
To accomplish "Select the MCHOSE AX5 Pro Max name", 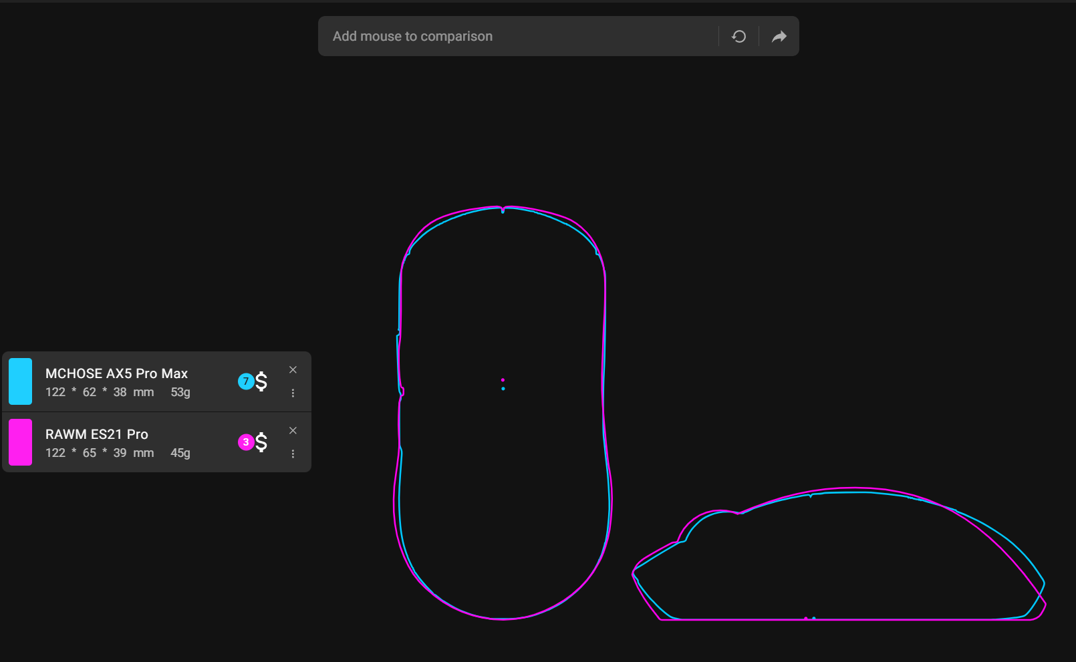I will (116, 373).
